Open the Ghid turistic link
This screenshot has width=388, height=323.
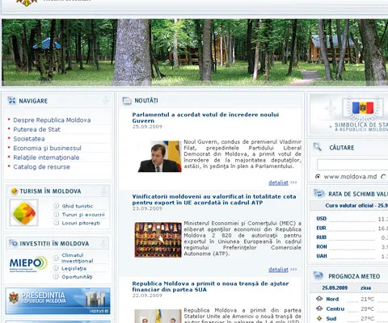[78, 206]
